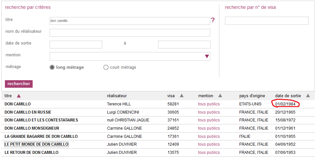Open DON CAMILLO EN RUSSIE film entry
This screenshot has height=163, width=316.
point(28,112)
